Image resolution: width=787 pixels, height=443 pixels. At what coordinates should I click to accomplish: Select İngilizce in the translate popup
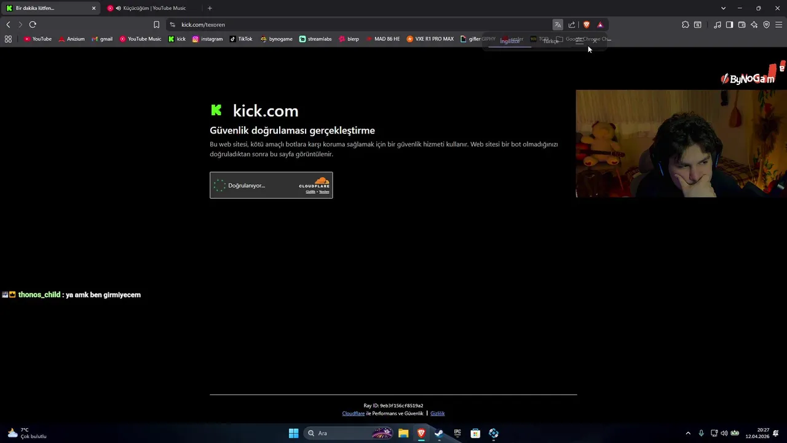pos(510,41)
